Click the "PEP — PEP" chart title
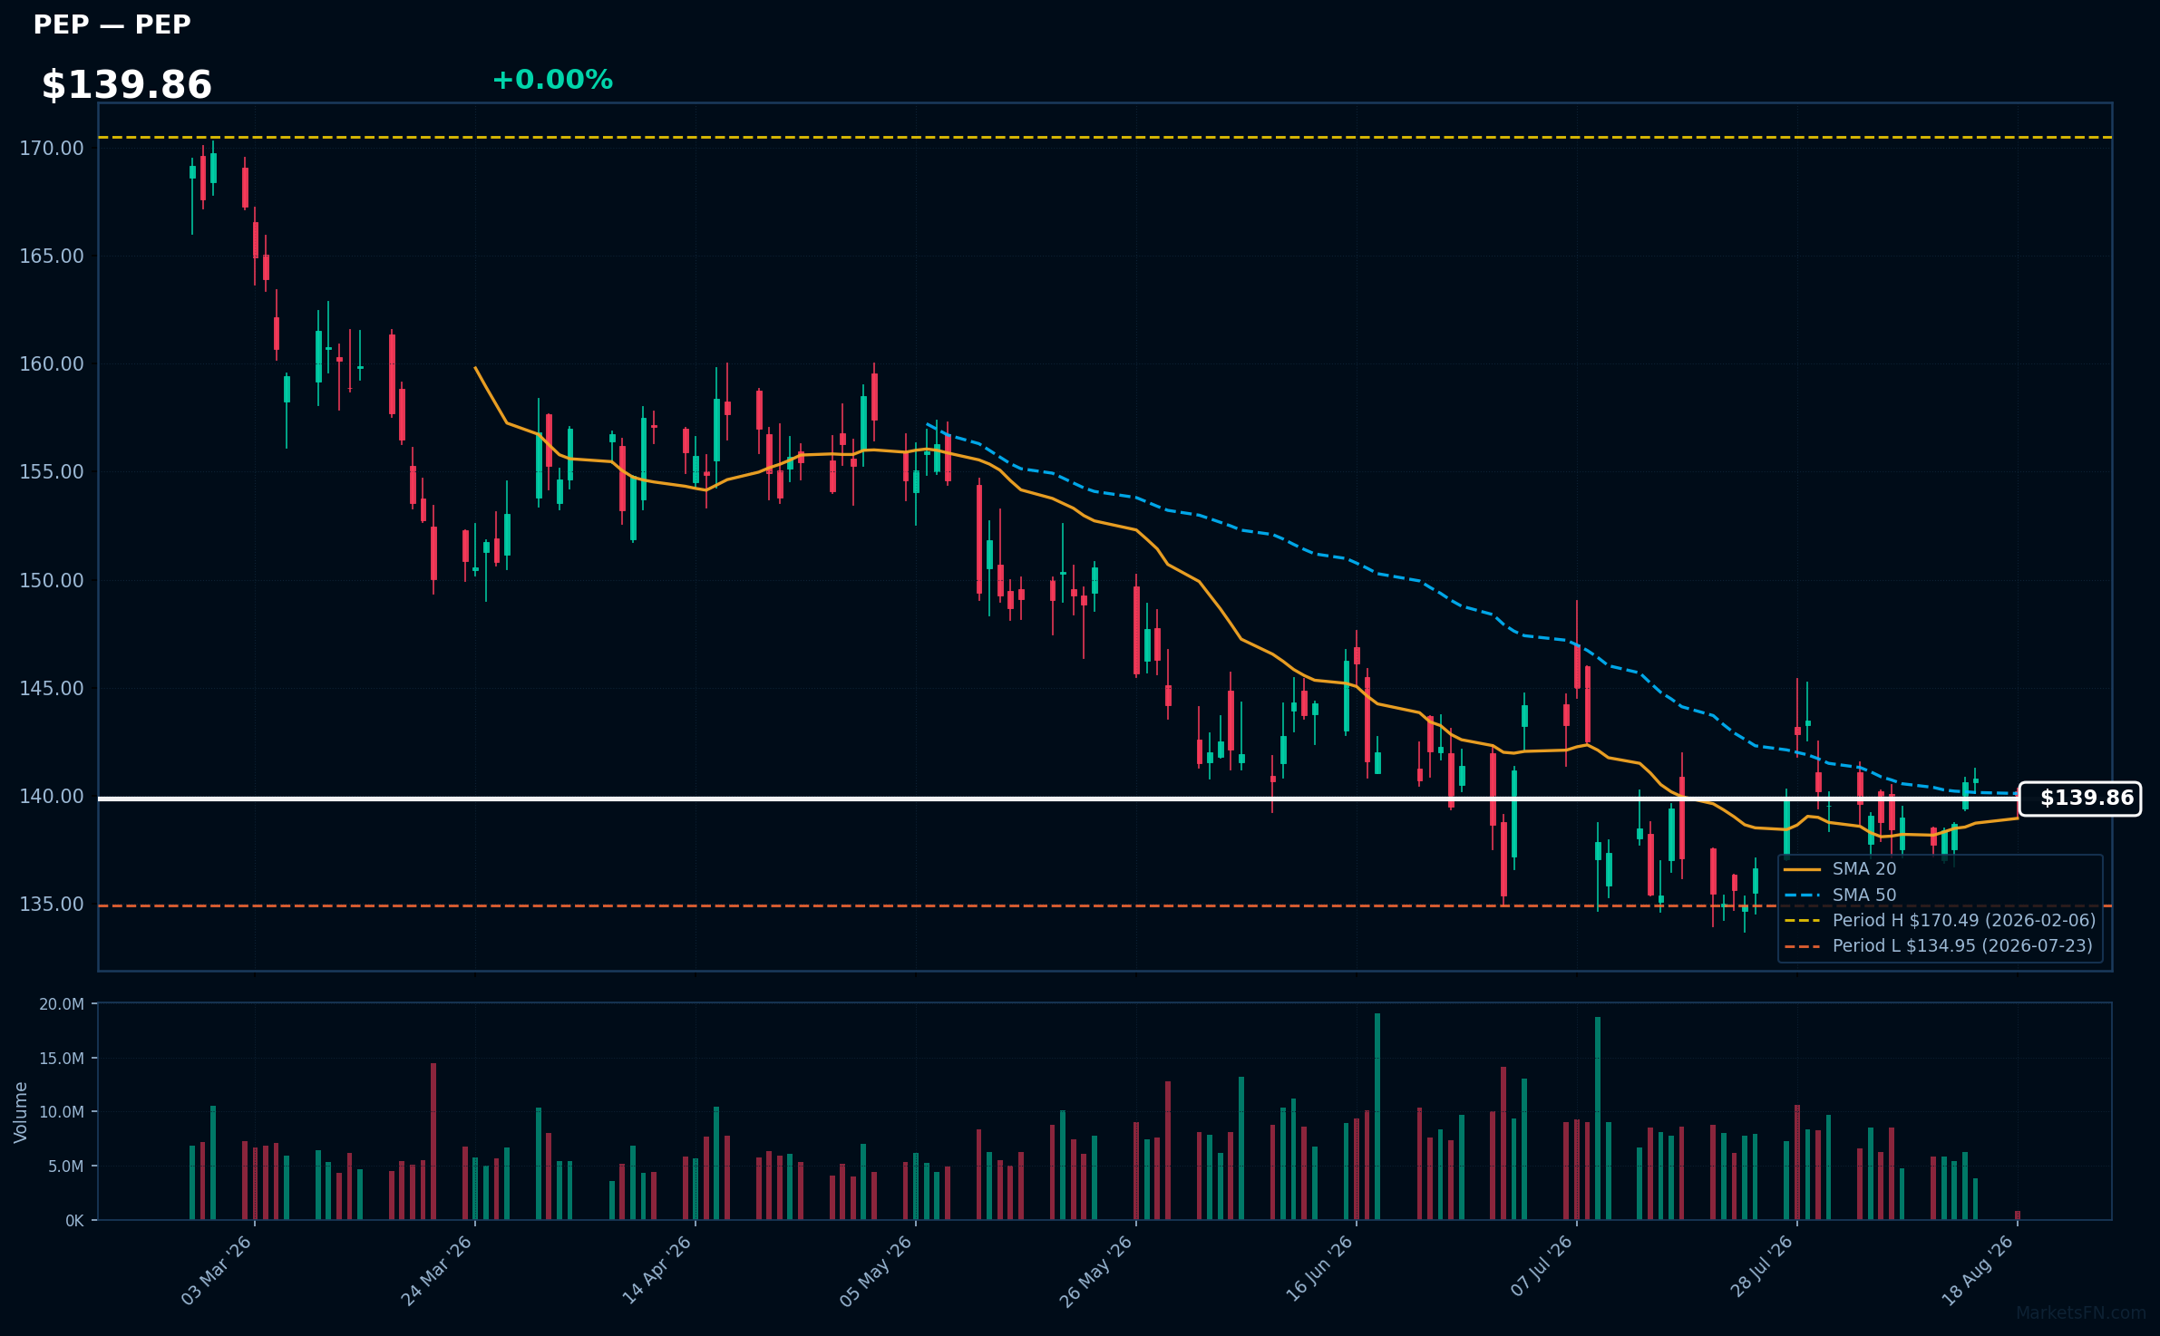Screen dimensions: 2160x1336 [x=112, y=25]
